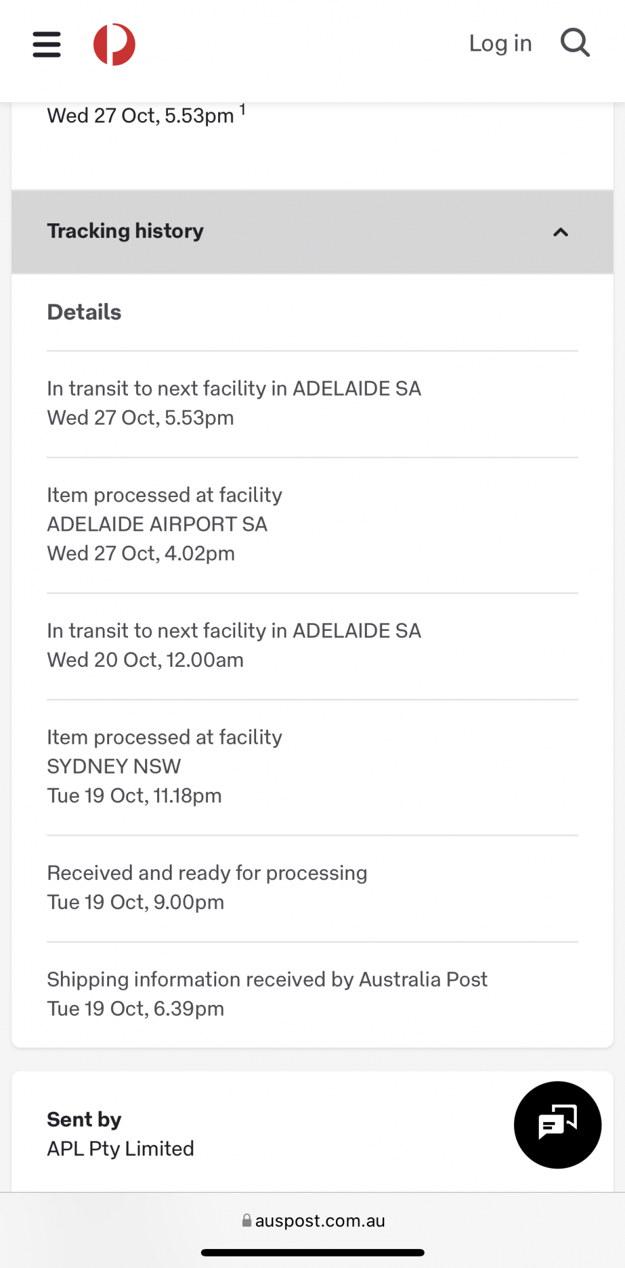625x1268 pixels.
Task: Tap the iOS home indicator bar
Action: (x=312, y=1252)
